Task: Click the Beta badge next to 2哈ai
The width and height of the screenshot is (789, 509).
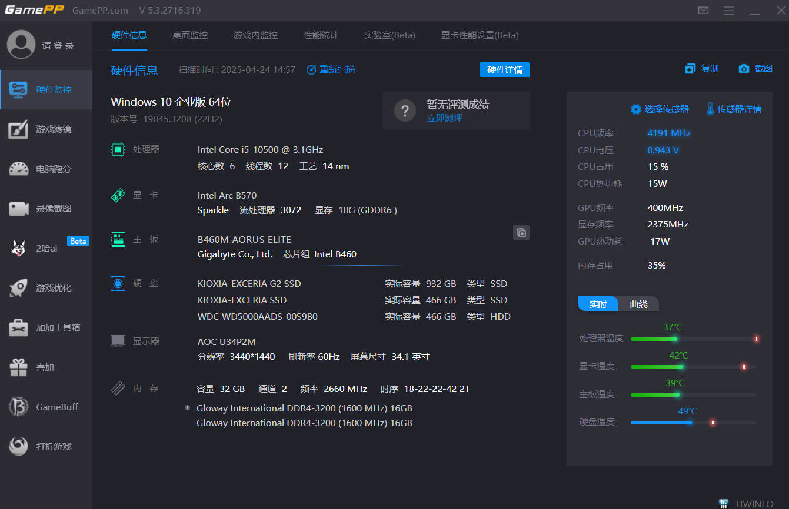Action: point(78,241)
